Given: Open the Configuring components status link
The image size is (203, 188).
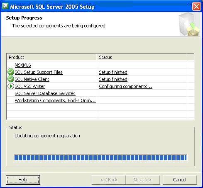Looking at the screenshot, I should (126, 86).
